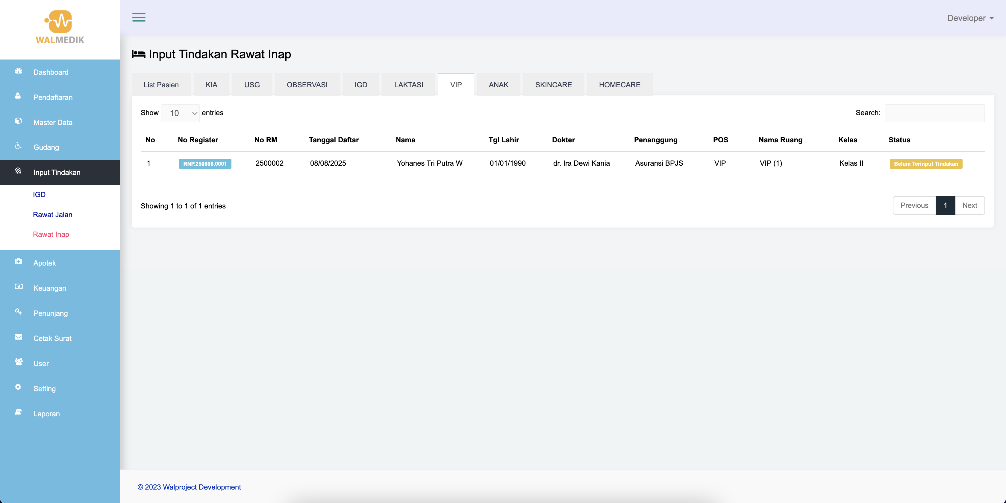Screen dimensions: 1006x503
Task: Click the Laporan book icon
Action: click(x=18, y=412)
